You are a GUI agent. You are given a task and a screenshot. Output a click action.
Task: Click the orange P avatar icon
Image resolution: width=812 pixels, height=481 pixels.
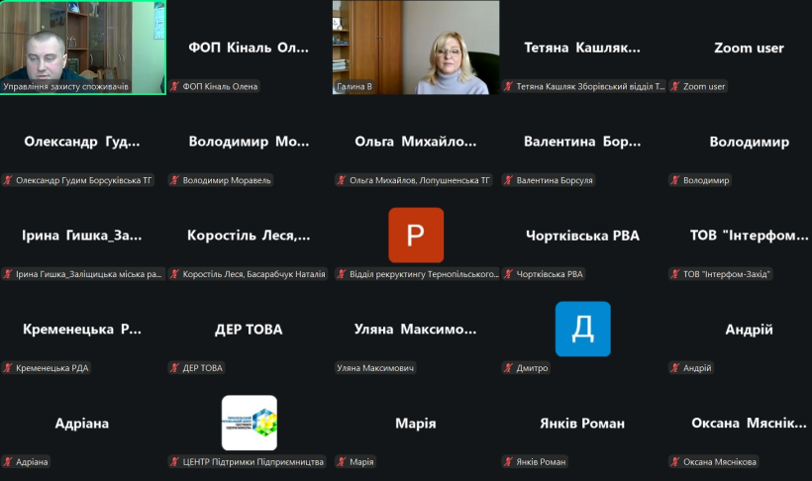[x=416, y=236]
